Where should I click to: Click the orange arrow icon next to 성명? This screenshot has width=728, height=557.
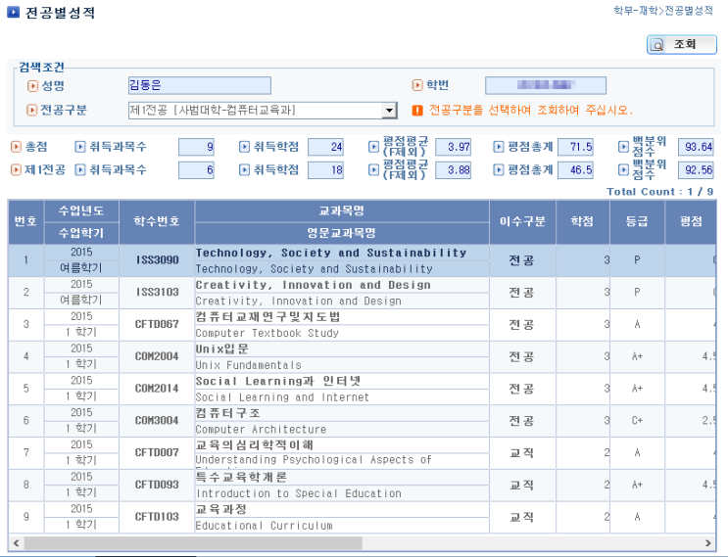32,86
